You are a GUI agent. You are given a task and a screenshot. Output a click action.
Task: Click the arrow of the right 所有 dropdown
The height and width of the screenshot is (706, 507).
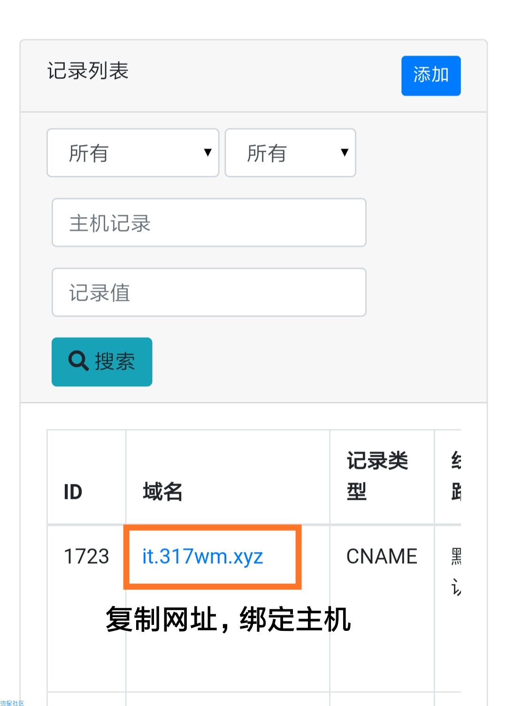point(345,152)
